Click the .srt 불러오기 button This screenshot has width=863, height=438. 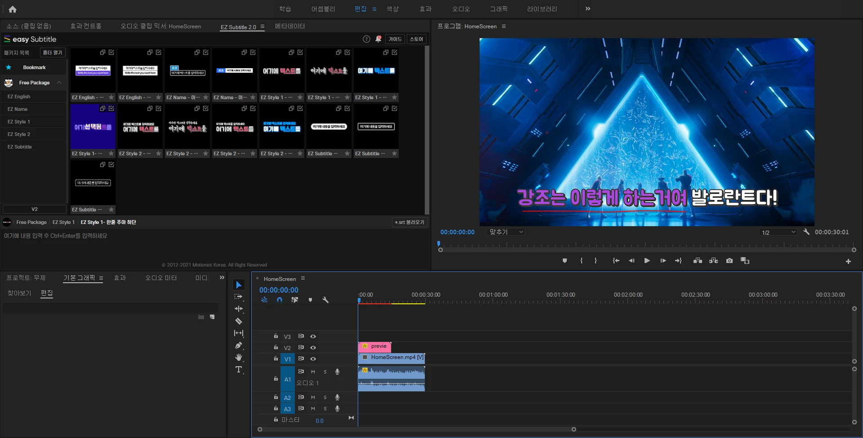click(x=409, y=222)
